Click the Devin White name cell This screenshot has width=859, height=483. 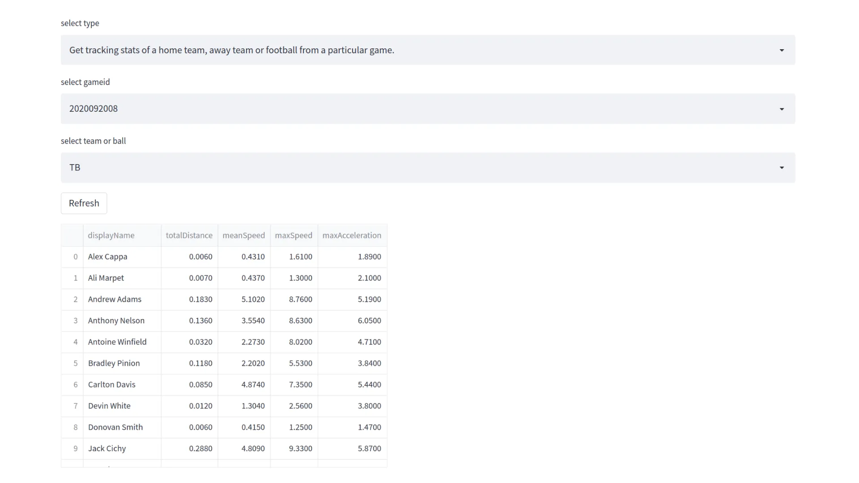pyautogui.click(x=109, y=406)
